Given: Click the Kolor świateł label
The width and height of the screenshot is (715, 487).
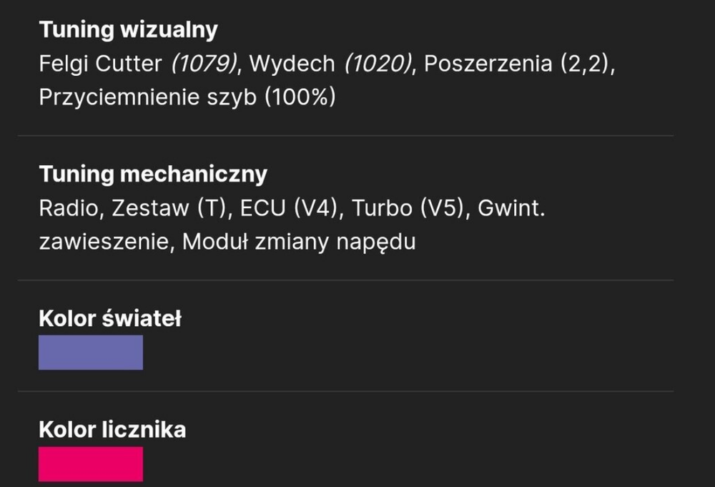Looking at the screenshot, I should tap(110, 318).
